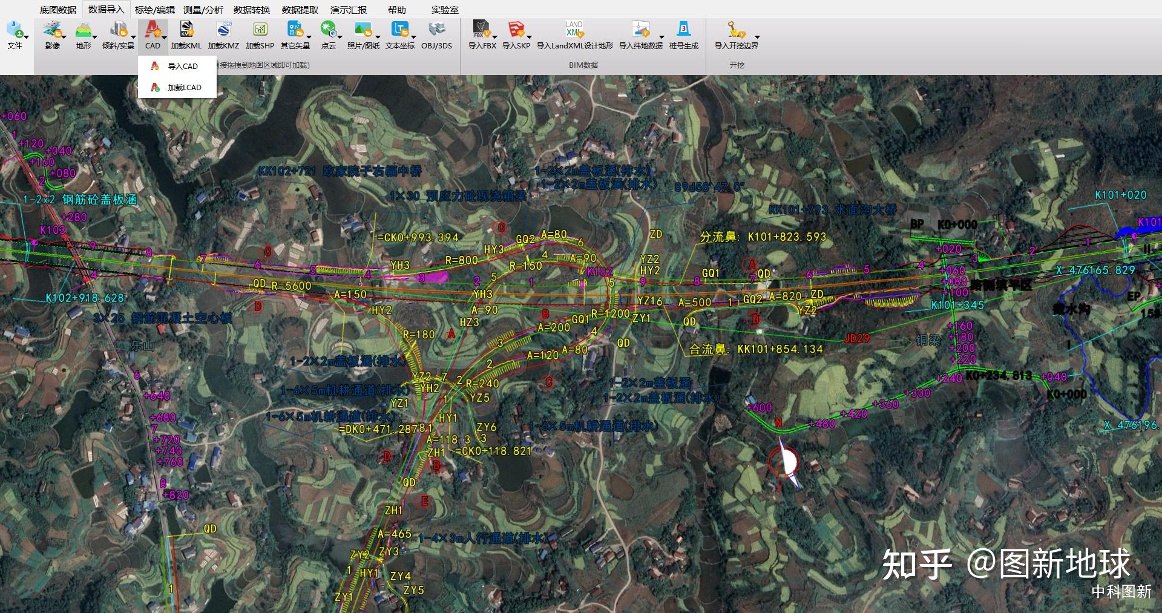Expand the 导入开挖边界 dropdown arrow
The width and height of the screenshot is (1162, 613).
tap(757, 38)
